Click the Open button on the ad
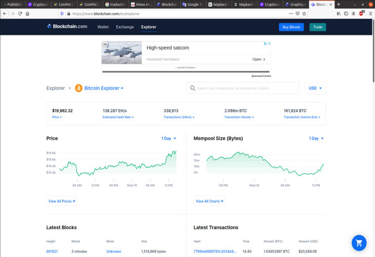 click(x=259, y=59)
